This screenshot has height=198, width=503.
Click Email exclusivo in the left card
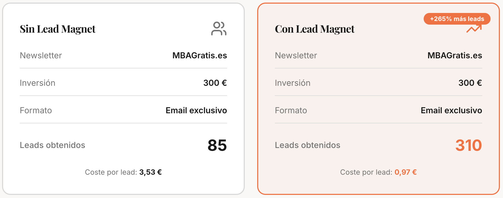click(196, 110)
